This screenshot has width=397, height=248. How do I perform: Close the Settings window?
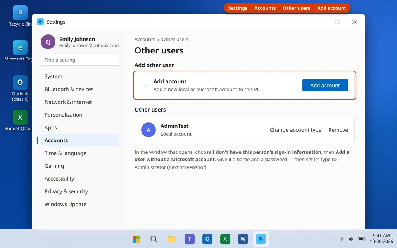click(x=354, y=22)
